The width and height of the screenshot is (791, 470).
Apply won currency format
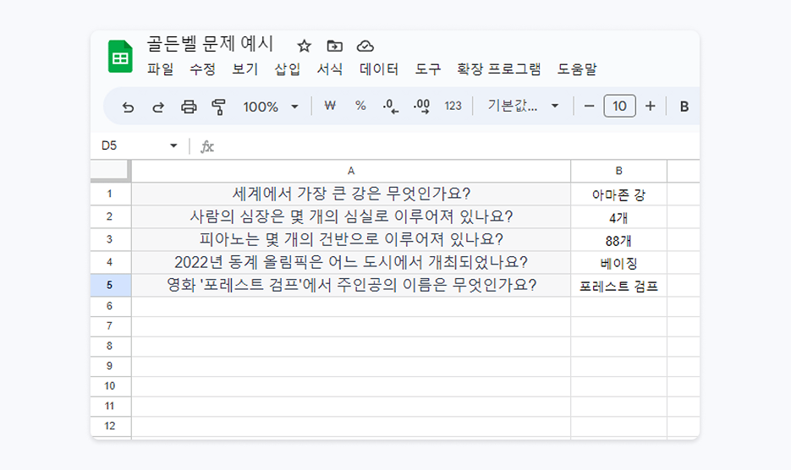coord(330,106)
